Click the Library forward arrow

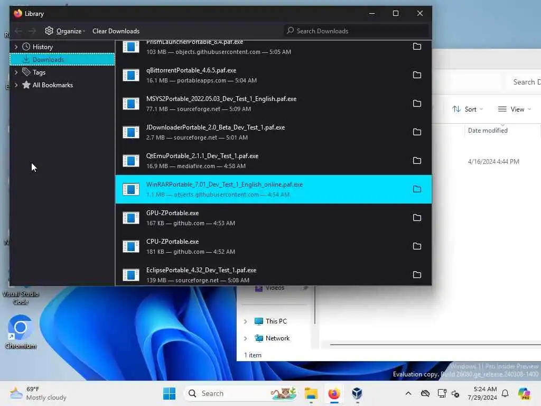[x=32, y=31]
